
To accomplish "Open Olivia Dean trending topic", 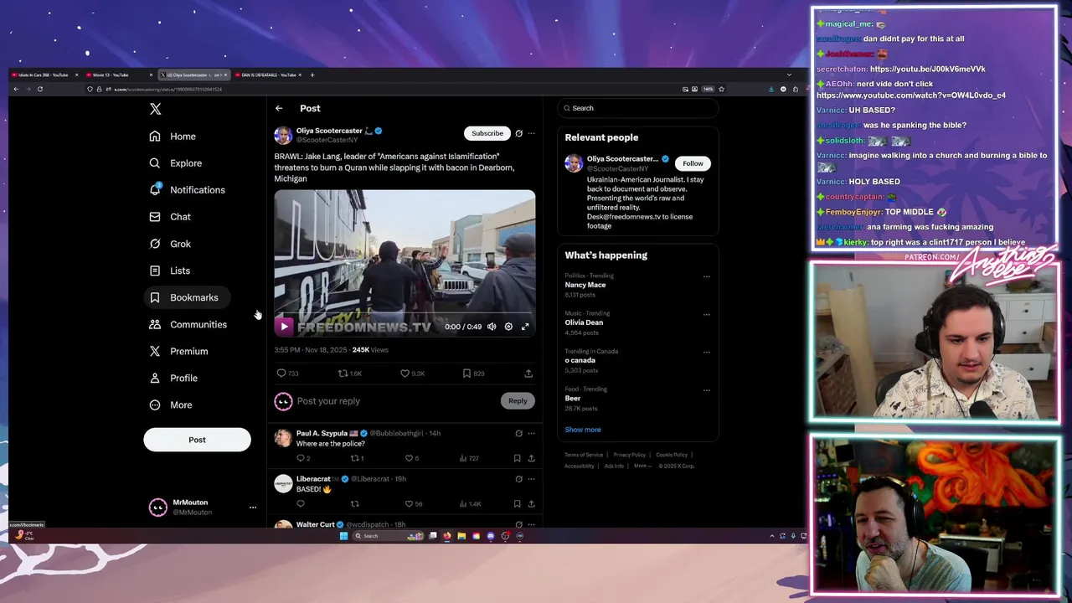I will (x=584, y=322).
